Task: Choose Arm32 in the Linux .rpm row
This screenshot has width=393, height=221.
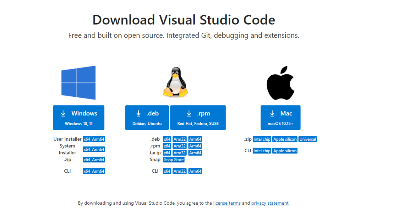Action: (x=179, y=146)
